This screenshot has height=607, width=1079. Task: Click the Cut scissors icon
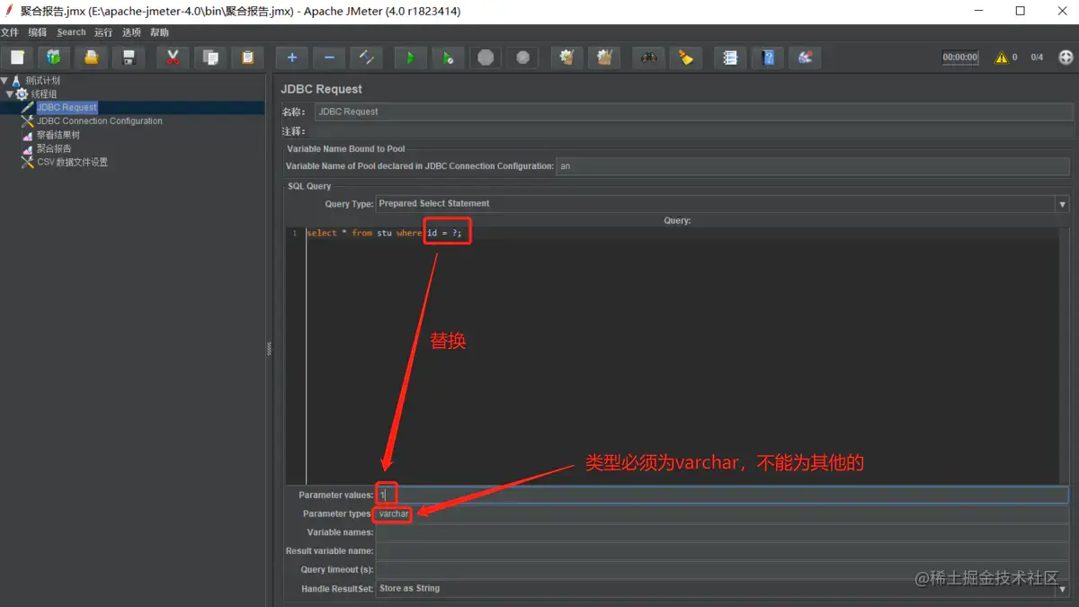point(173,58)
